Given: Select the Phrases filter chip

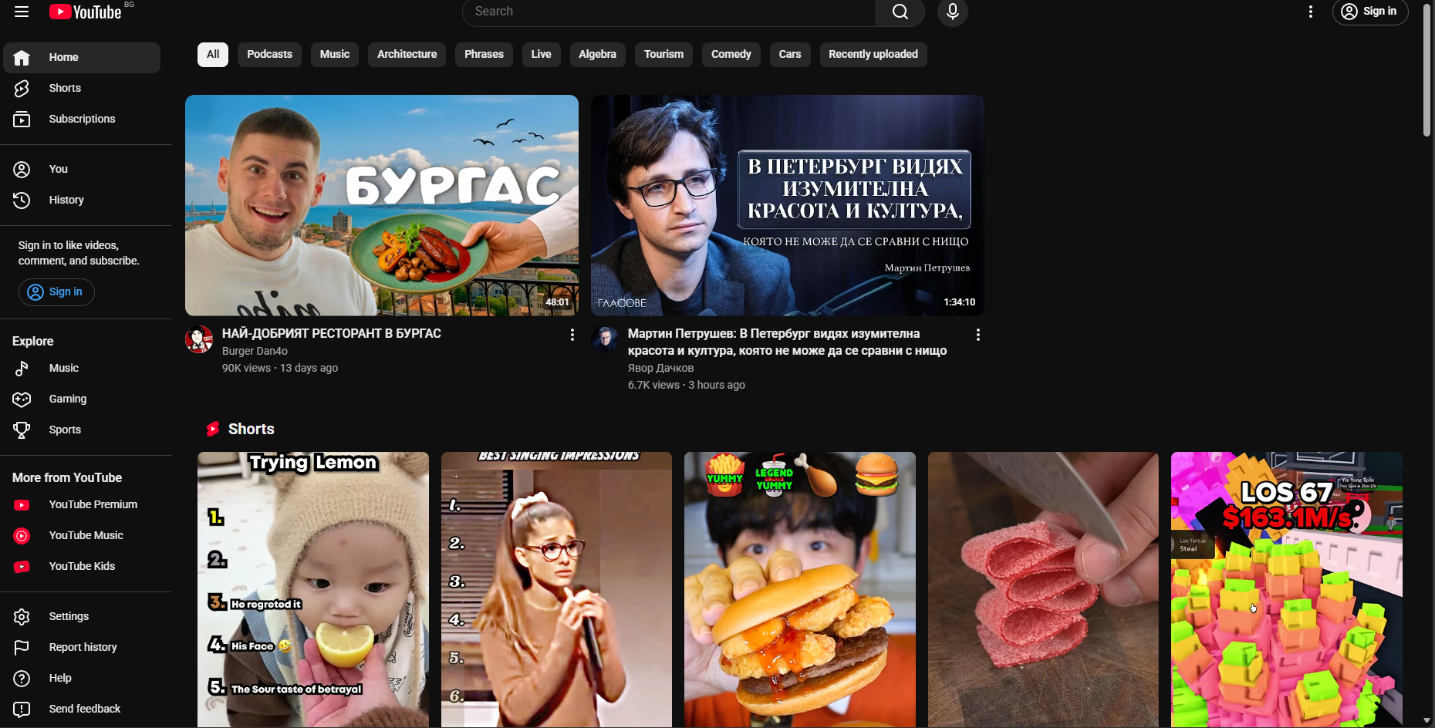Looking at the screenshot, I should tap(484, 55).
